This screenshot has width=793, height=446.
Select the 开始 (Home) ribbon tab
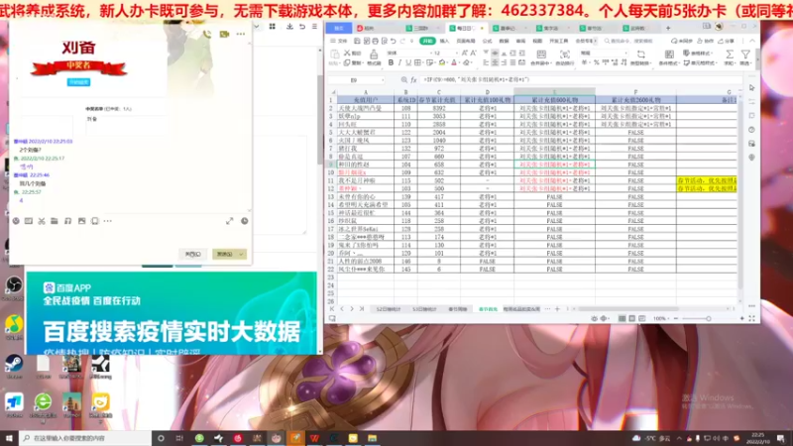[428, 41]
